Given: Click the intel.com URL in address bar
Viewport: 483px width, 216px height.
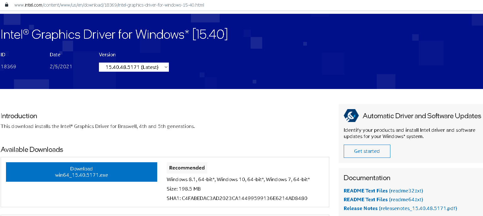Looking at the screenshot, I should pyautogui.click(x=109, y=5).
